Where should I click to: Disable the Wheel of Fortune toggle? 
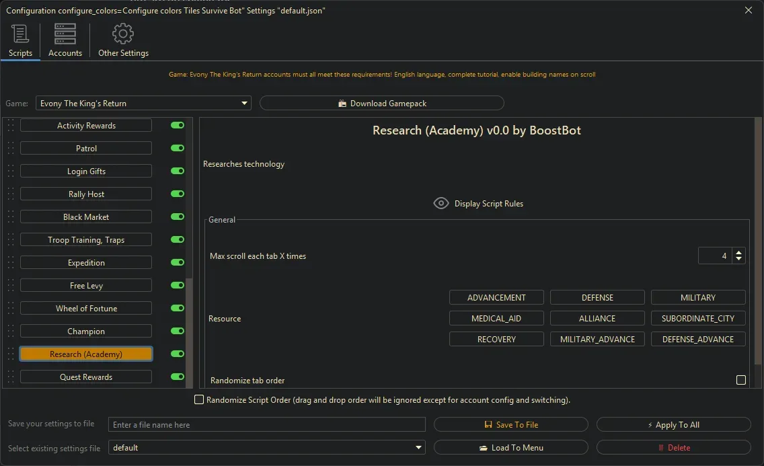coord(177,308)
